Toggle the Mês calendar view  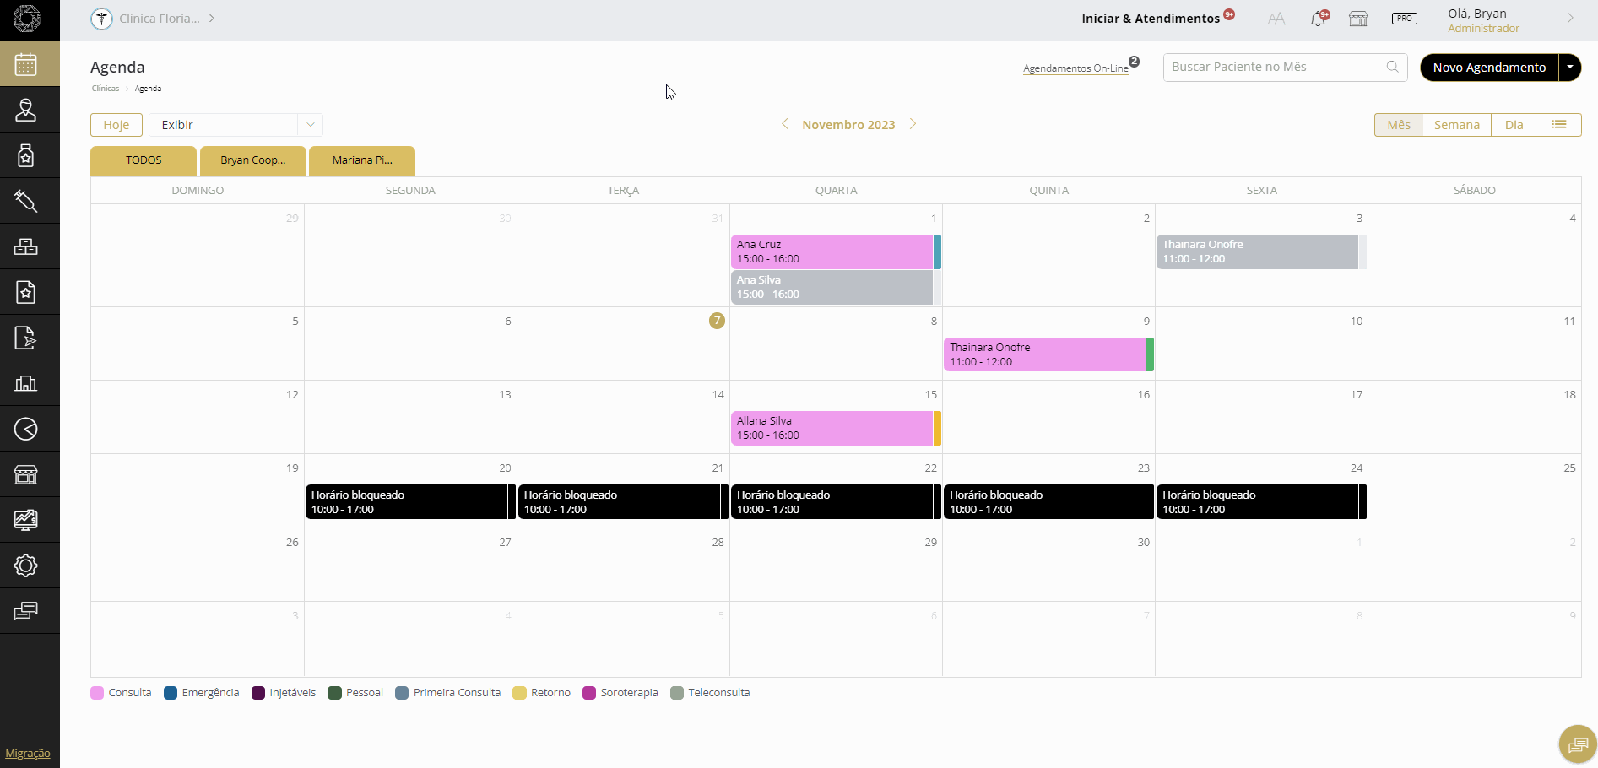pos(1398,125)
